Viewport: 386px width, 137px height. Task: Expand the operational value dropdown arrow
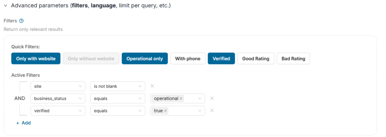click(x=200, y=99)
